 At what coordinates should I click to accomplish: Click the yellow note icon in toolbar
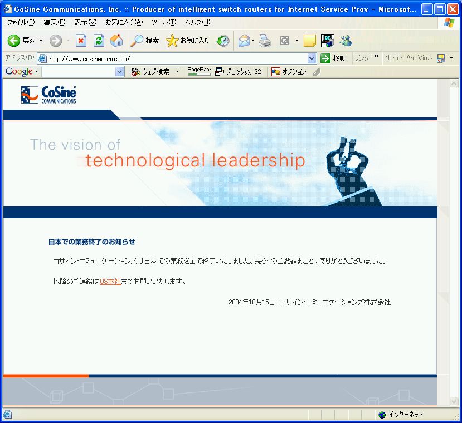click(309, 41)
